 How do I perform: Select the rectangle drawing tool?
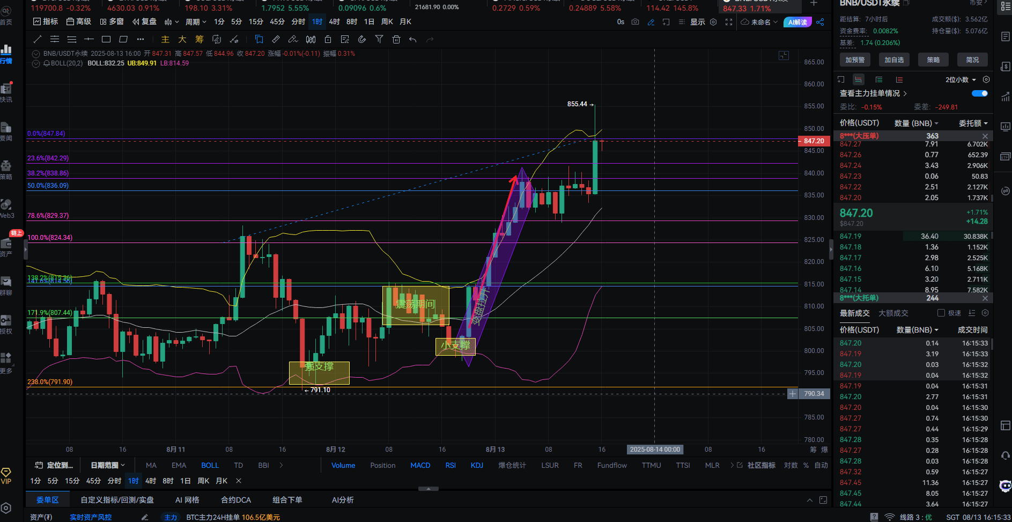[x=106, y=39]
